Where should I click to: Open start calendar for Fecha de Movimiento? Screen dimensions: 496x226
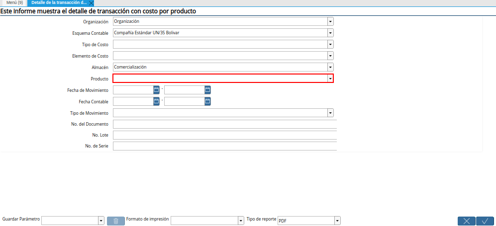pos(156,90)
